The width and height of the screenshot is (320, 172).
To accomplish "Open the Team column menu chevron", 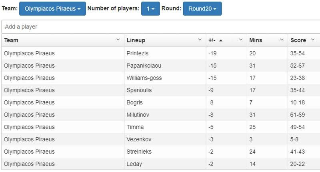I will [x=118, y=40].
